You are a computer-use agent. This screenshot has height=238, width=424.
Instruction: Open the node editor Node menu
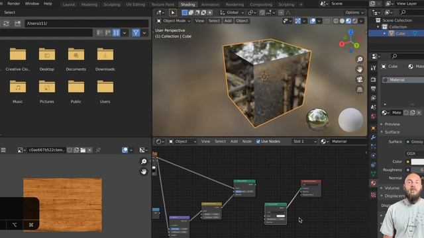tap(246, 141)
